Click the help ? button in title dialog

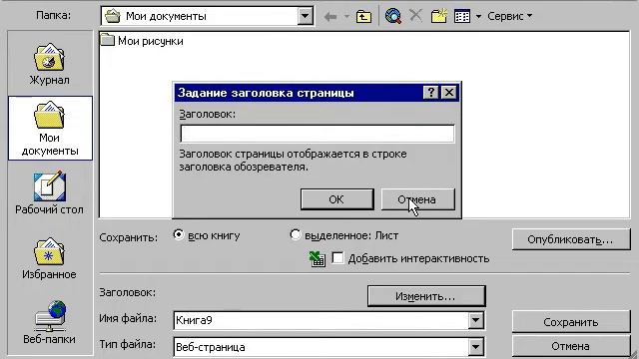pyautogui.click(x=430, y=93)
